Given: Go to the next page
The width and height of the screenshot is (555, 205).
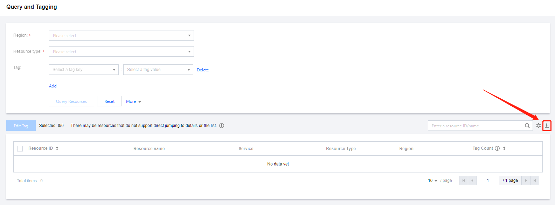Looking at the screenshot, I should (526, 181).
